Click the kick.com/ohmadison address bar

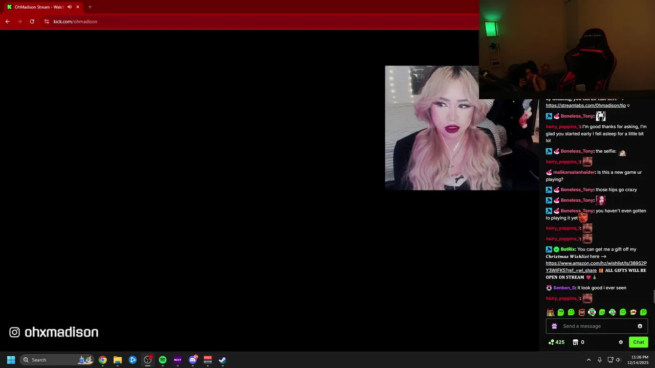[75, 21]
